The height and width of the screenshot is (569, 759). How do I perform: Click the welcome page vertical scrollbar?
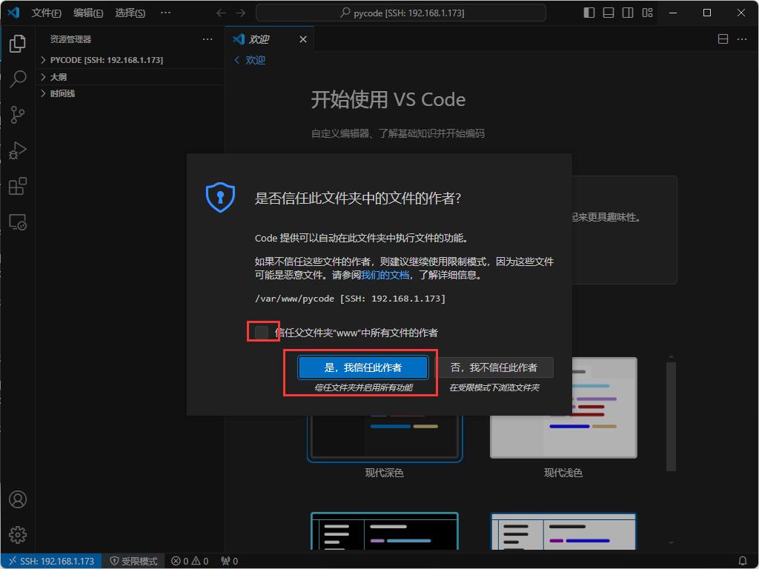tap(671, 415)
